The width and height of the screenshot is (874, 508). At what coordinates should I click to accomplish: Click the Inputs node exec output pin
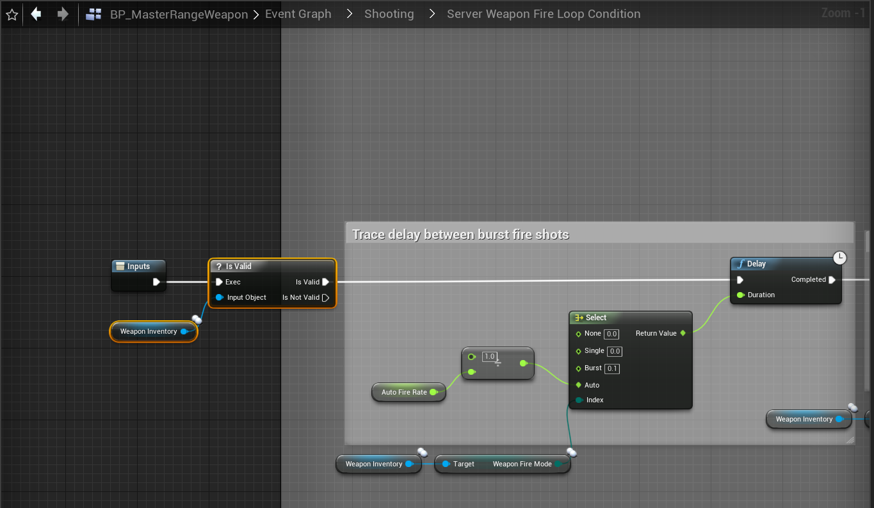tap(156, 282)
